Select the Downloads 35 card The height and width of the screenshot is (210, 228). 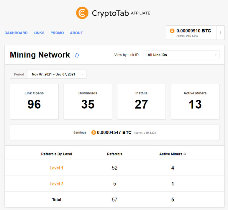88,102
